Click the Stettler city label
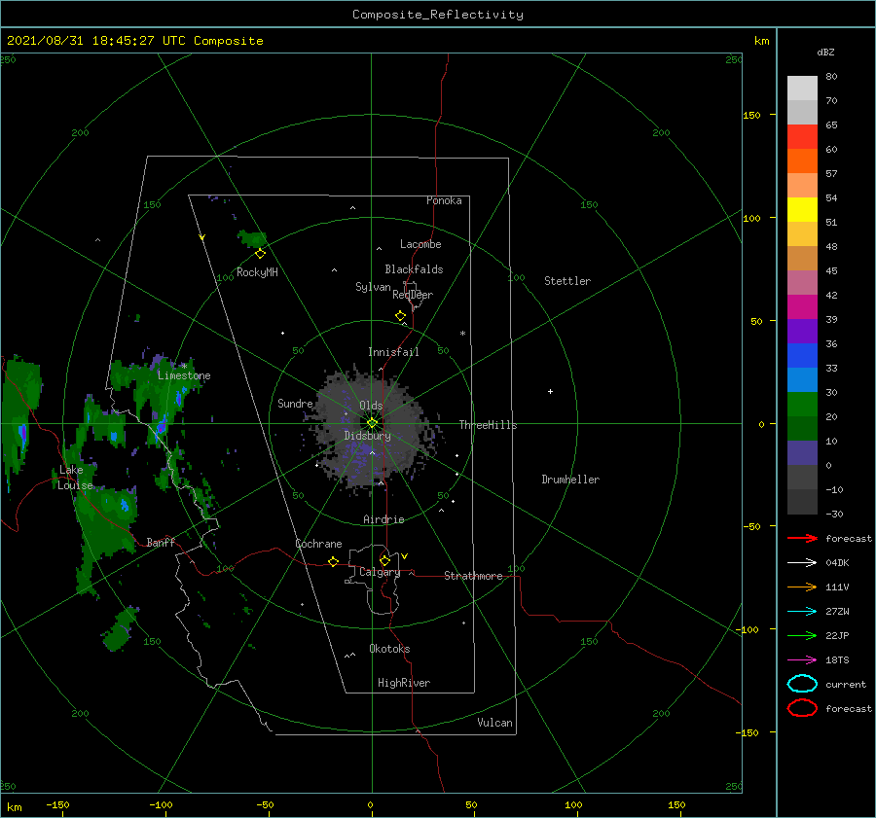The width and height of the screenshot is (876, 818). tap(567, 281)
